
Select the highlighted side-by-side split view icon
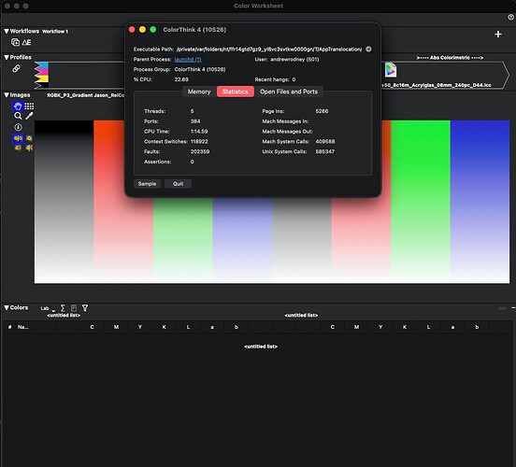[18, 138]
